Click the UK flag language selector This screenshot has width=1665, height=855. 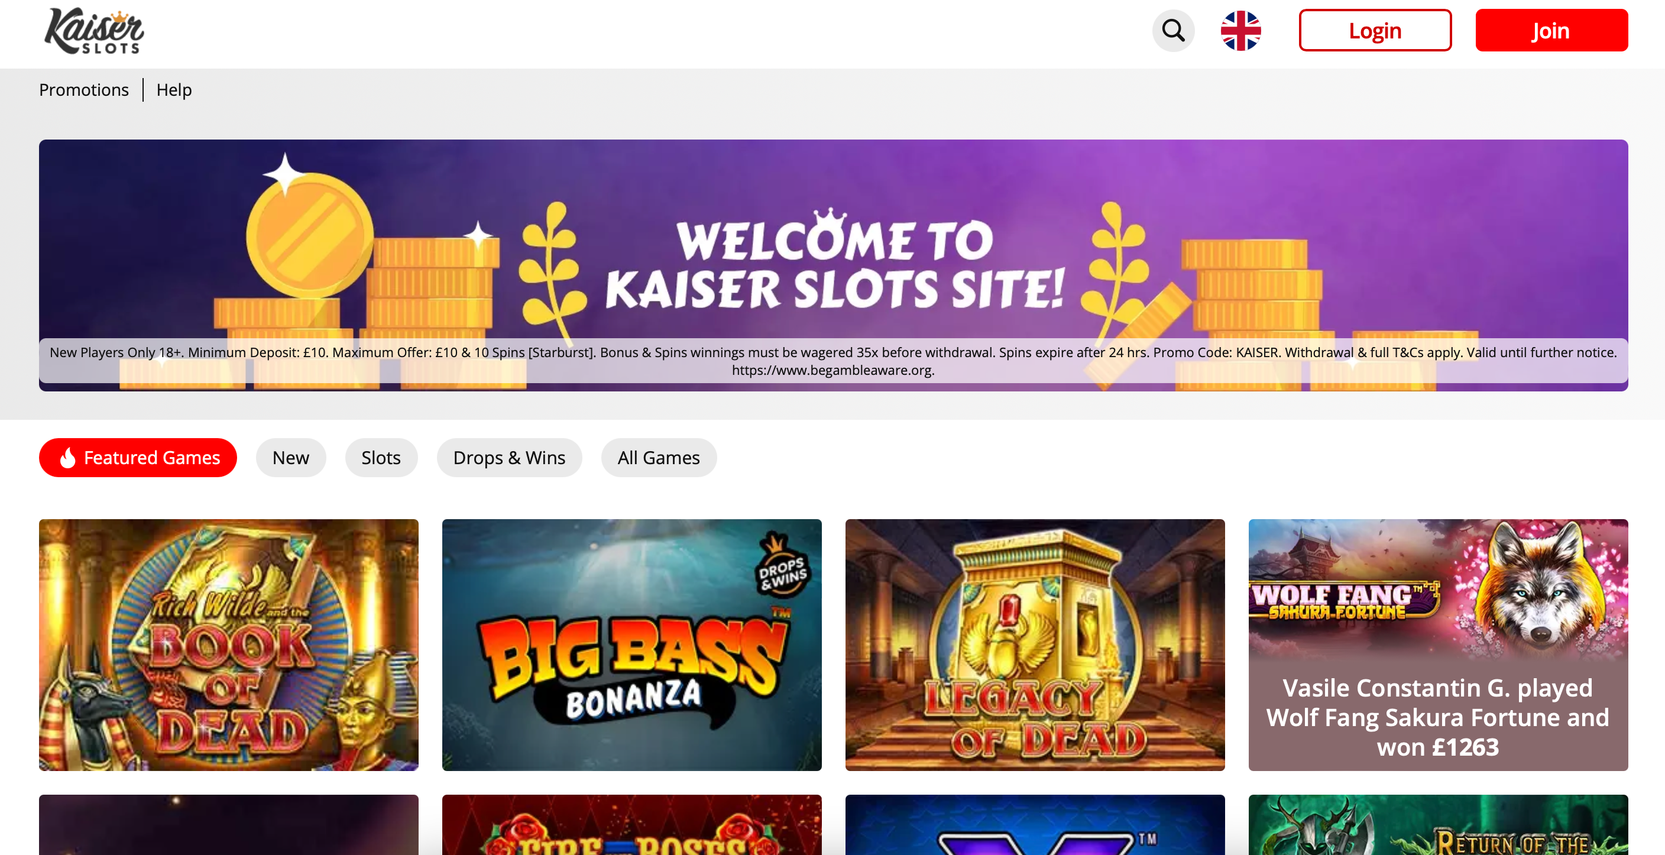coord(1240,30)
